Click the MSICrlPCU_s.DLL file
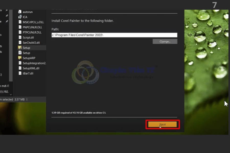 click(x=33, y=22)
